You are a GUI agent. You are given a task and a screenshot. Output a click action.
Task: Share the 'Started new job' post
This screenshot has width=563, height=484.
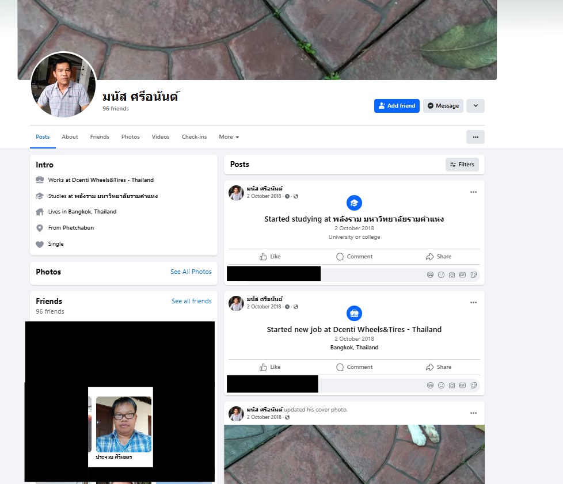tap(438, 367)
